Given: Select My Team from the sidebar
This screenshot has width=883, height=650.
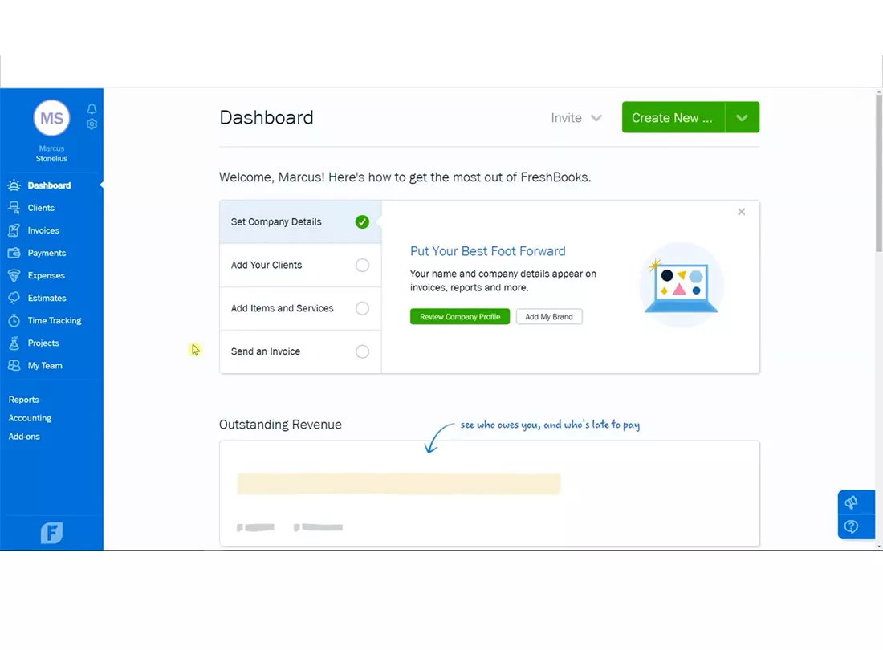Looking at the screenshot, I should [x=44, y=365].
